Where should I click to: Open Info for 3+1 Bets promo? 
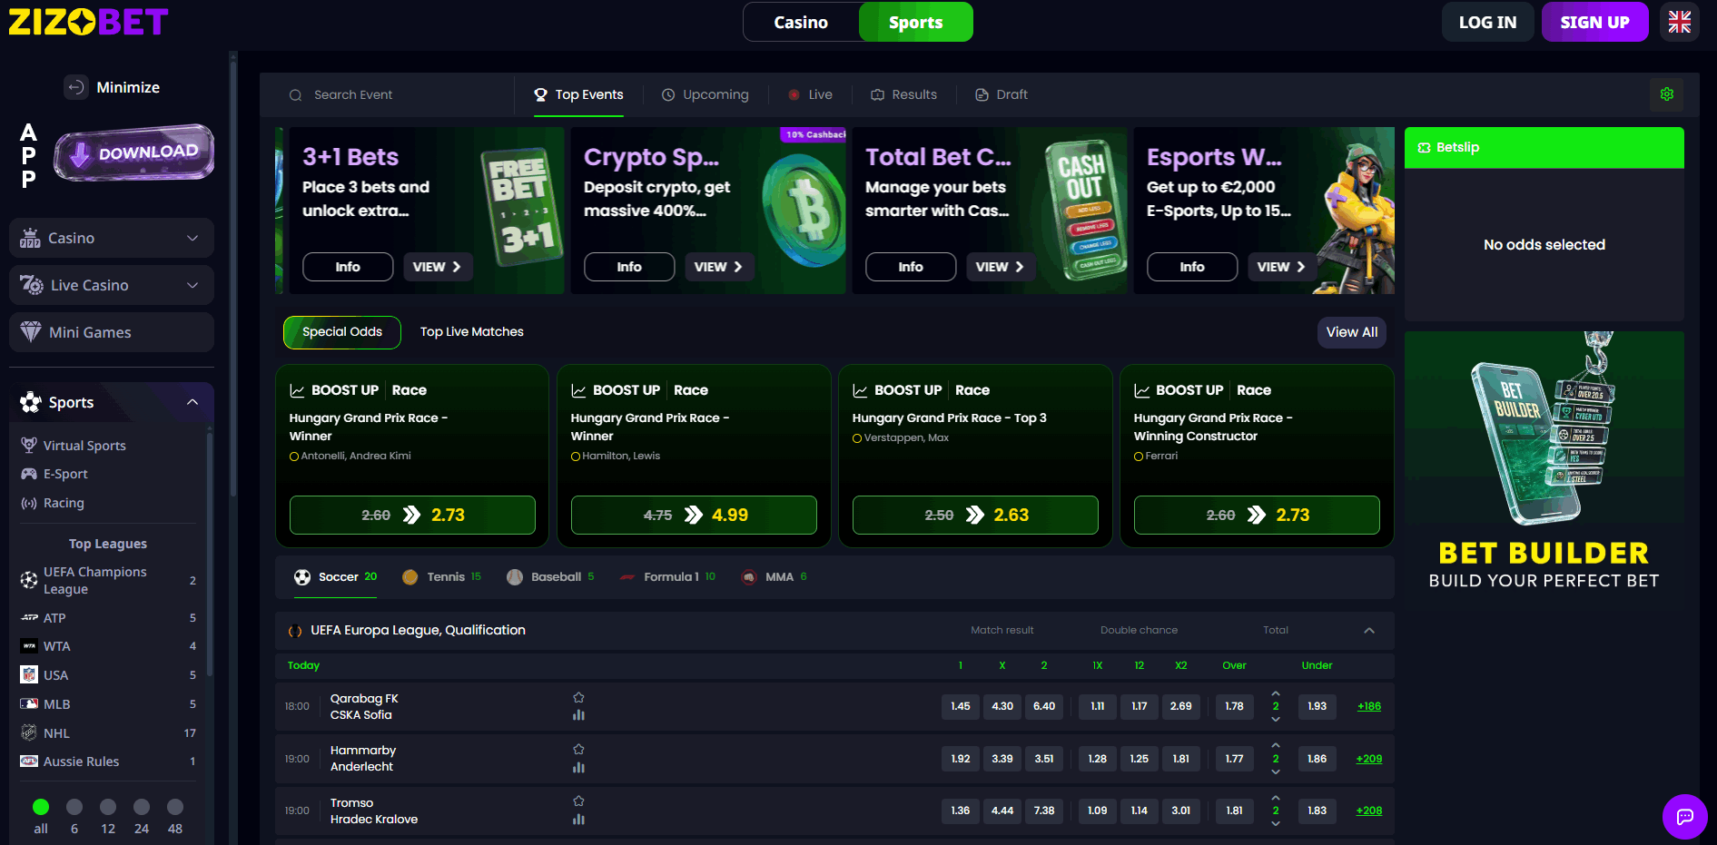pyautogui.click(x=348, y=267)
